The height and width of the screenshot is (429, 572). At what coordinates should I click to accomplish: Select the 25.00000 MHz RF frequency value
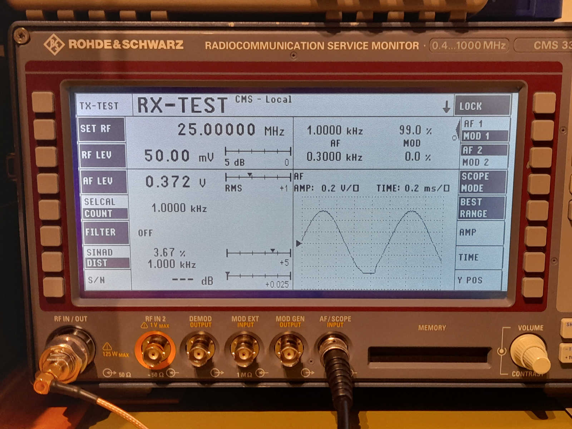[x=231, y=130]
